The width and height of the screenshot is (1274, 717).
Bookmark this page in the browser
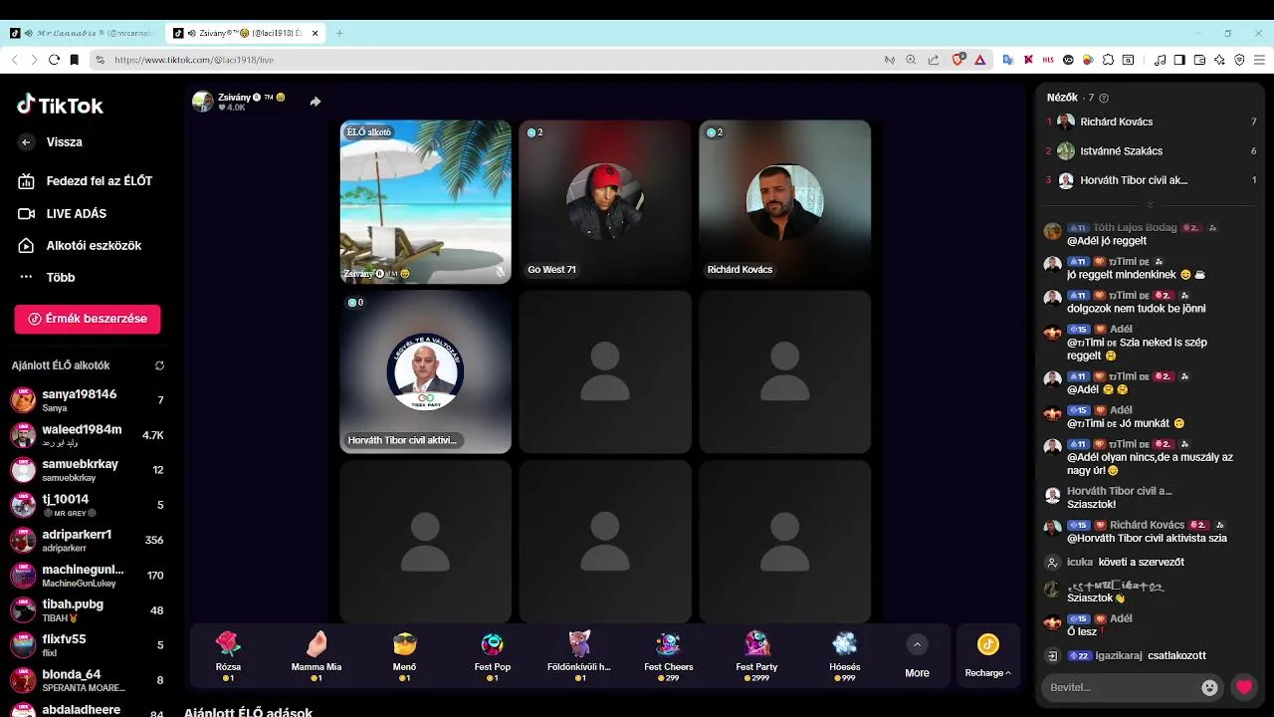[74, 60]
